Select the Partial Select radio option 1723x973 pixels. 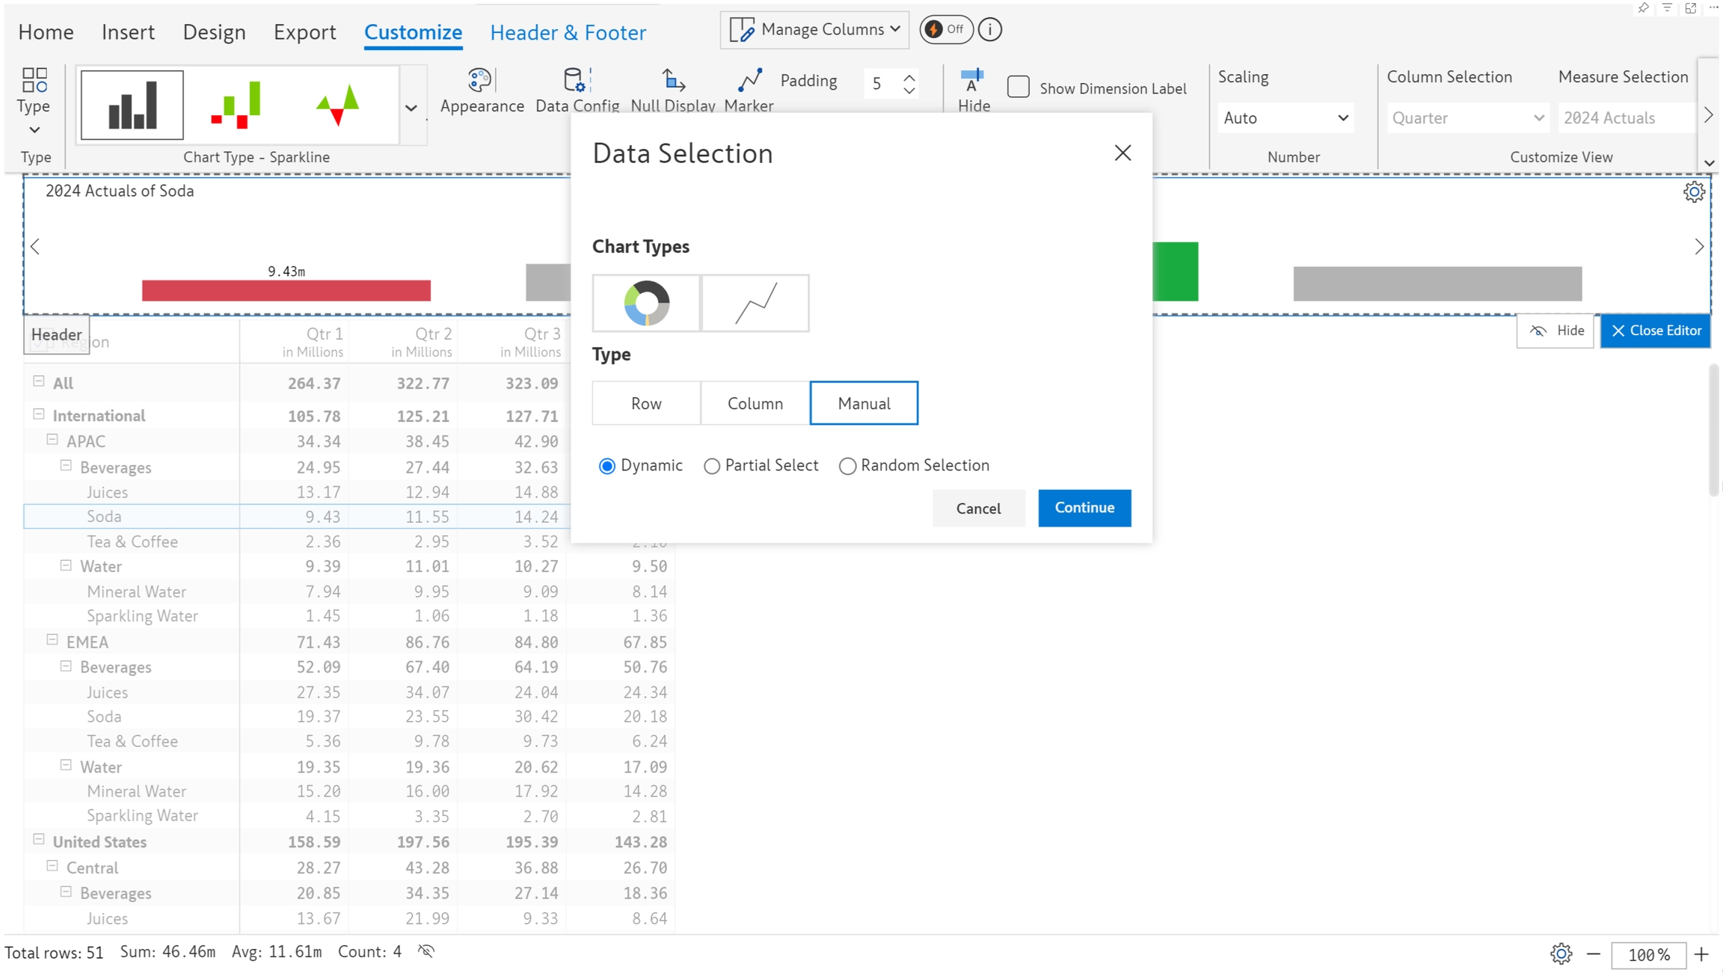(x=712, y=466)
